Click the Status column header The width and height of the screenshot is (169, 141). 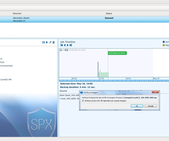pyautogui.click(x=109, y=14)
